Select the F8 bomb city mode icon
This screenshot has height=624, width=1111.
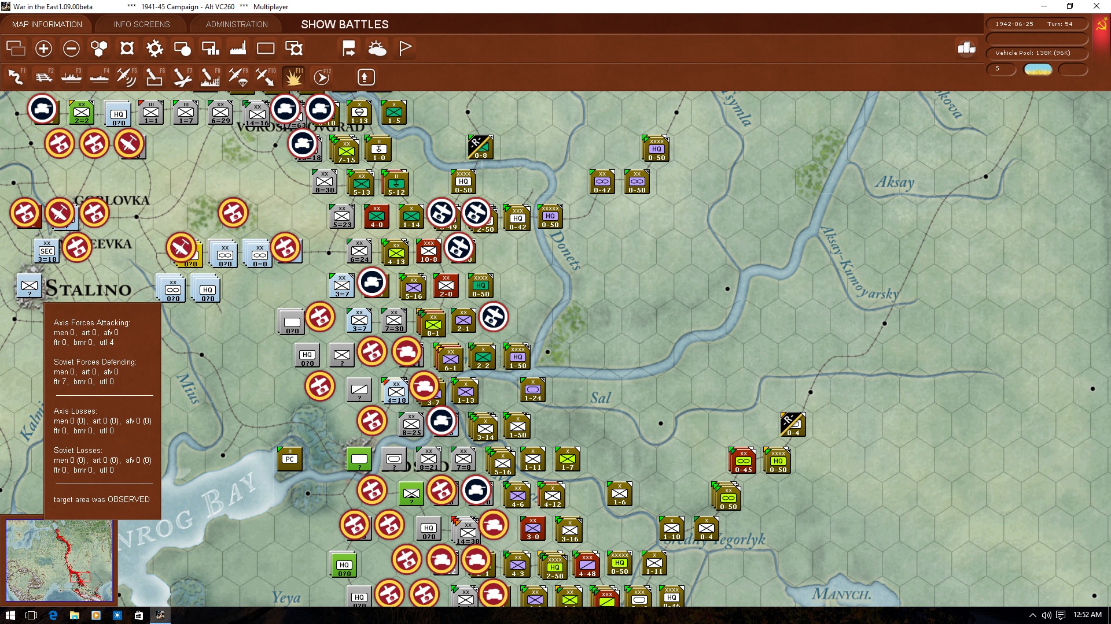[x=210, y=77]
